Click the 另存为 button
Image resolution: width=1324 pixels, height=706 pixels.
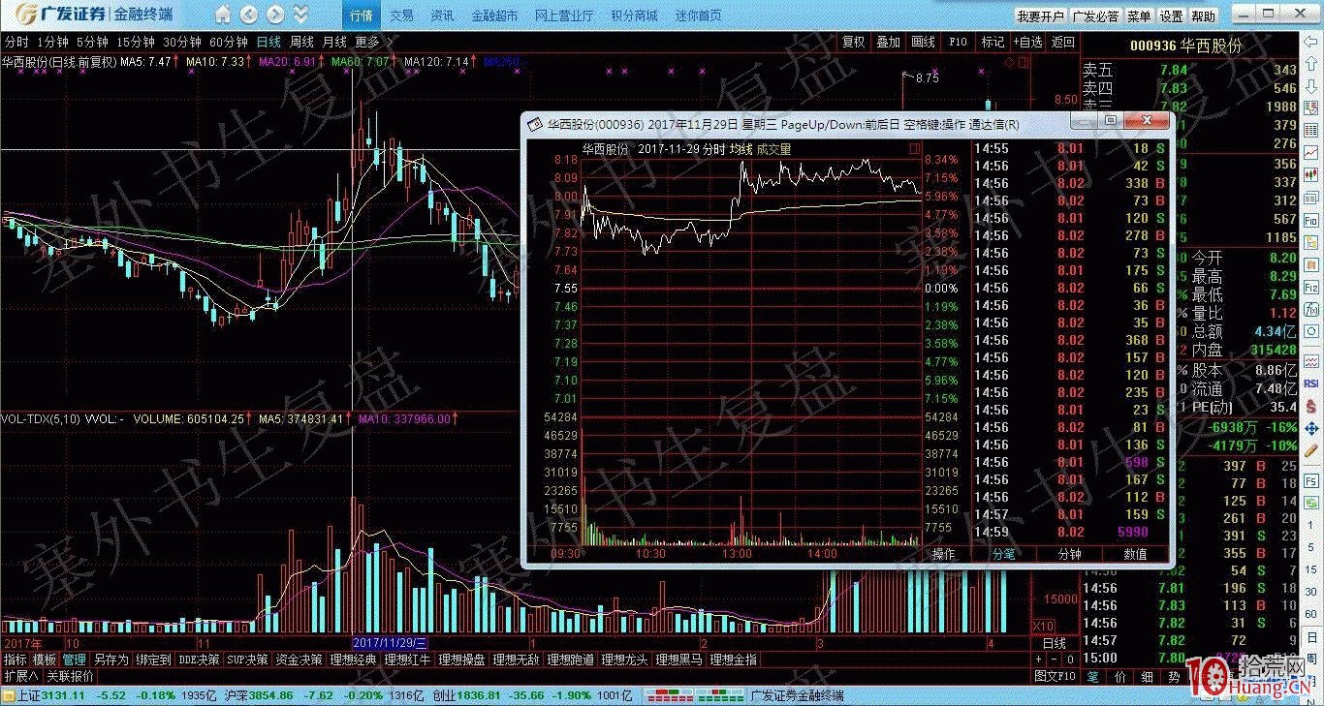(111, 660)
